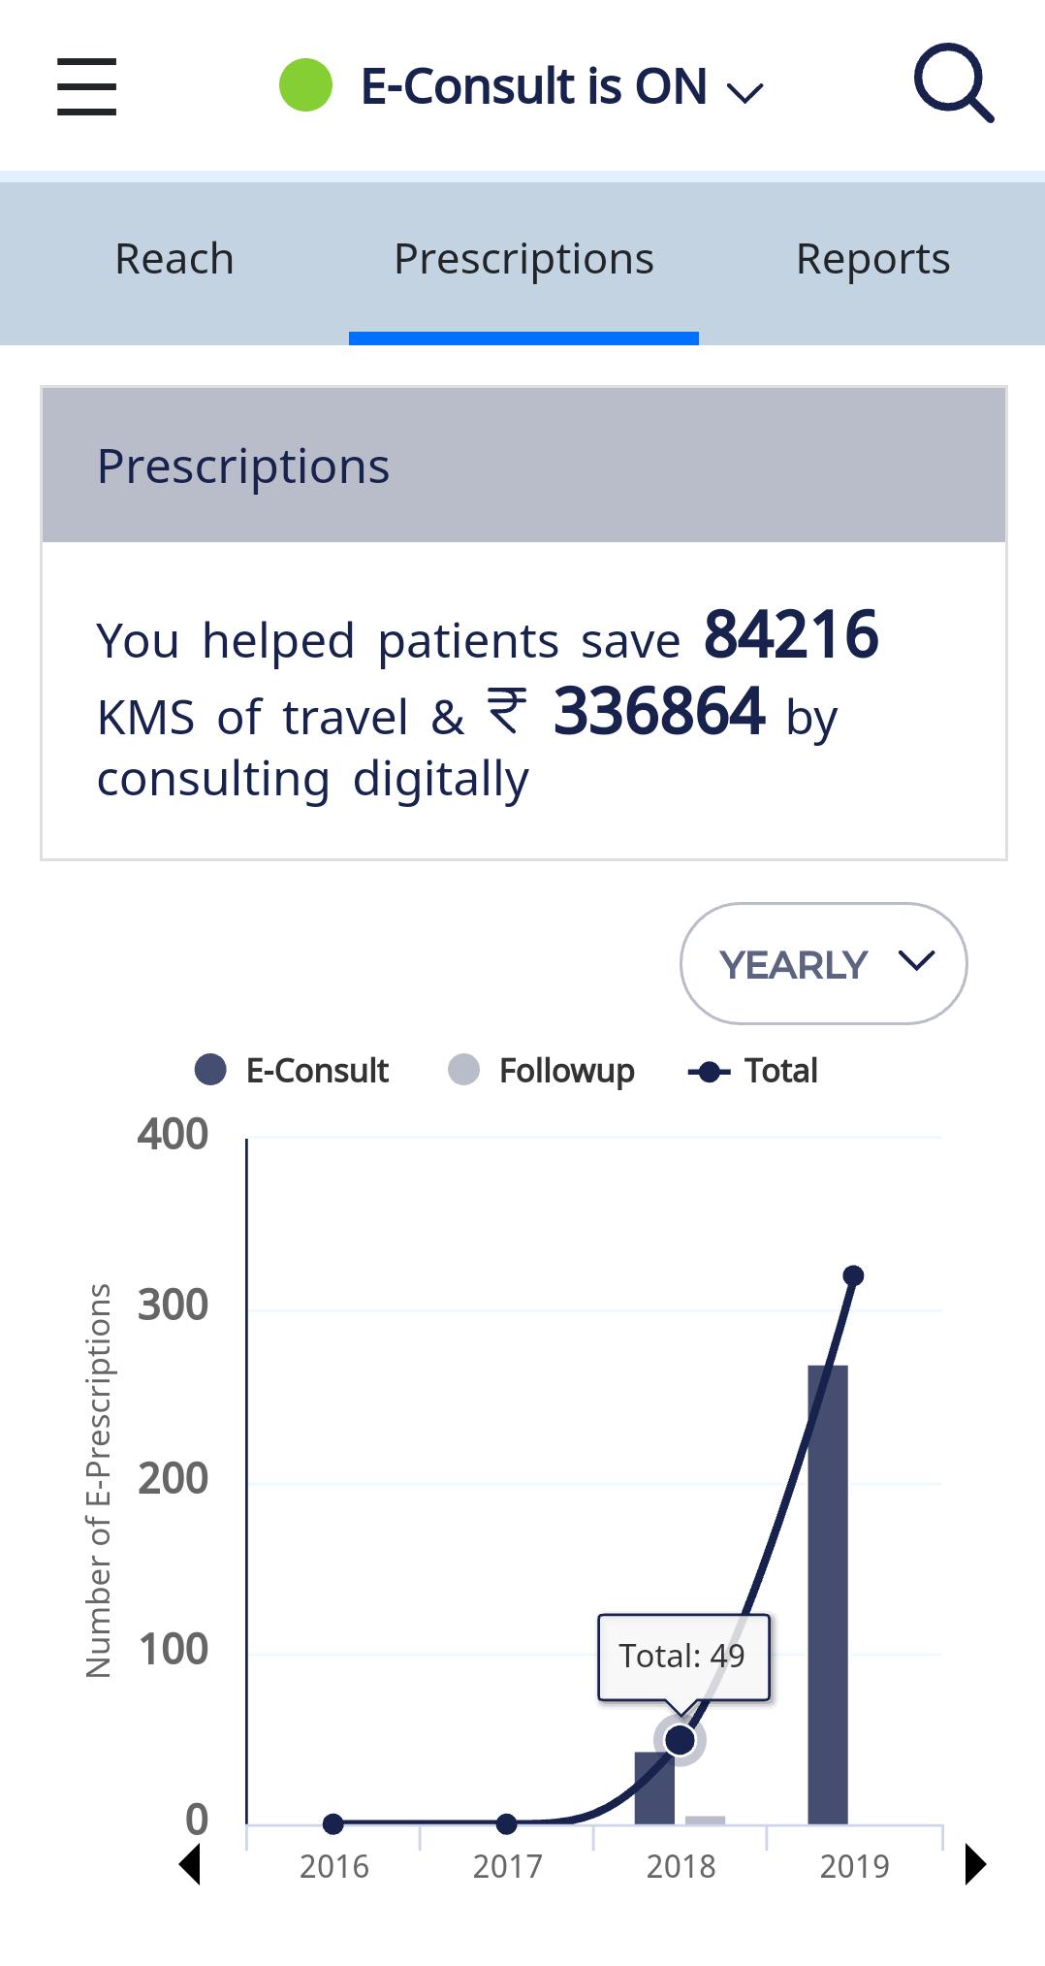Toggle E-Consult series in legend

(292, 1071)
